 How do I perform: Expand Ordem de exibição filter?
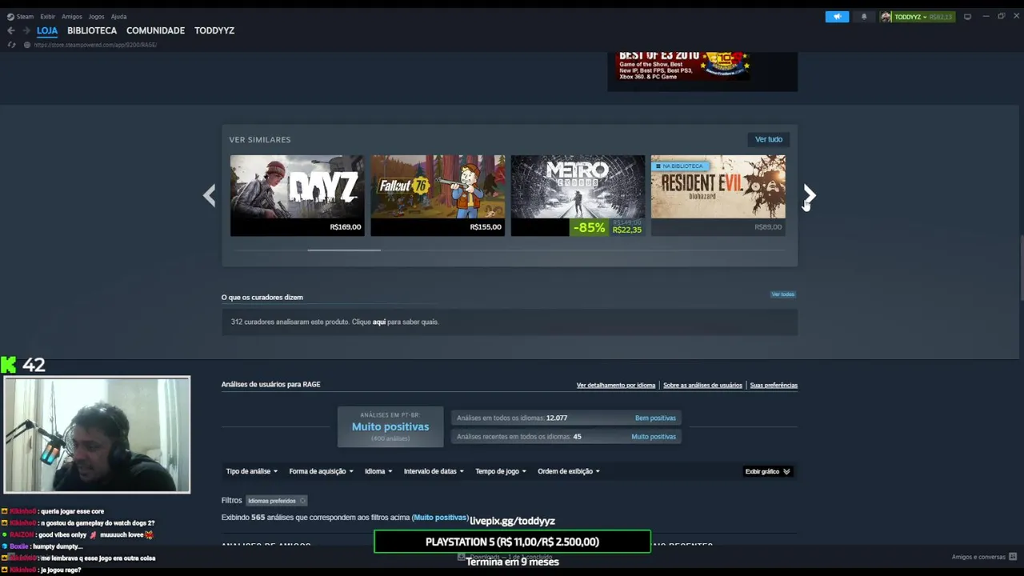[x=569, y=471]
